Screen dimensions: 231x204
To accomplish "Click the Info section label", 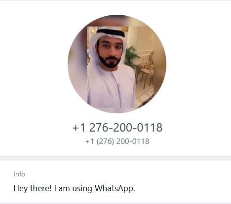I will pos(19,174).
